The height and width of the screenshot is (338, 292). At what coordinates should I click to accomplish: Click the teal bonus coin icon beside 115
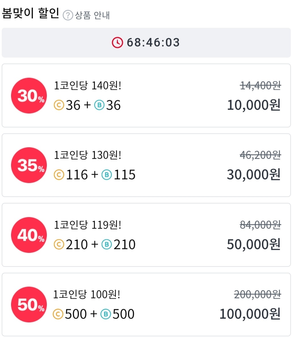(107, 175)
